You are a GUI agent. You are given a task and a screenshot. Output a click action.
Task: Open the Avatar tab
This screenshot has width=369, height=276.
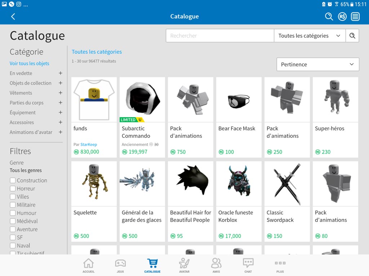(x=184, y=266)
